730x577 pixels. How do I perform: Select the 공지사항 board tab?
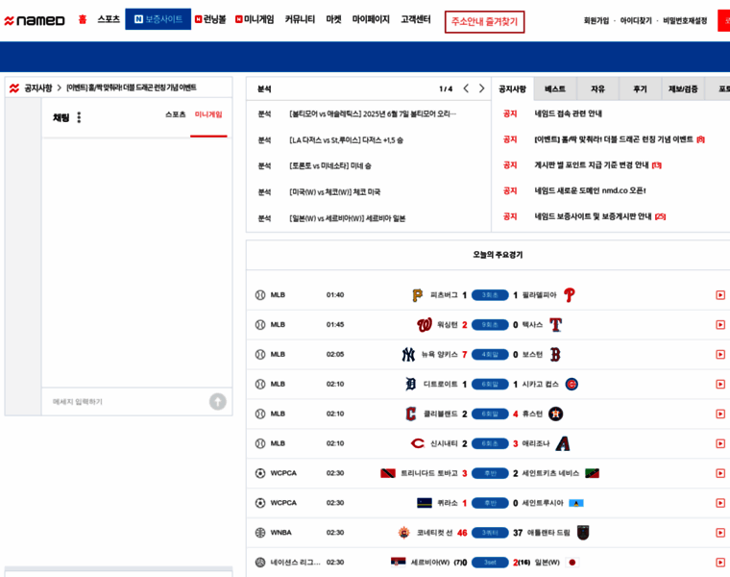click(512, 88)
